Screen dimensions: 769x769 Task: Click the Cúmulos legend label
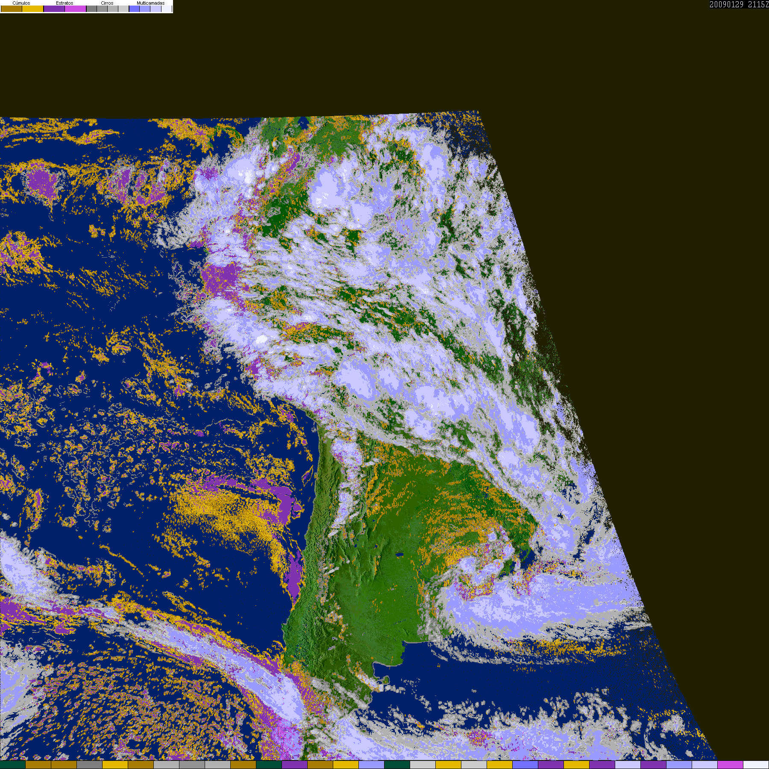[21, 3]
